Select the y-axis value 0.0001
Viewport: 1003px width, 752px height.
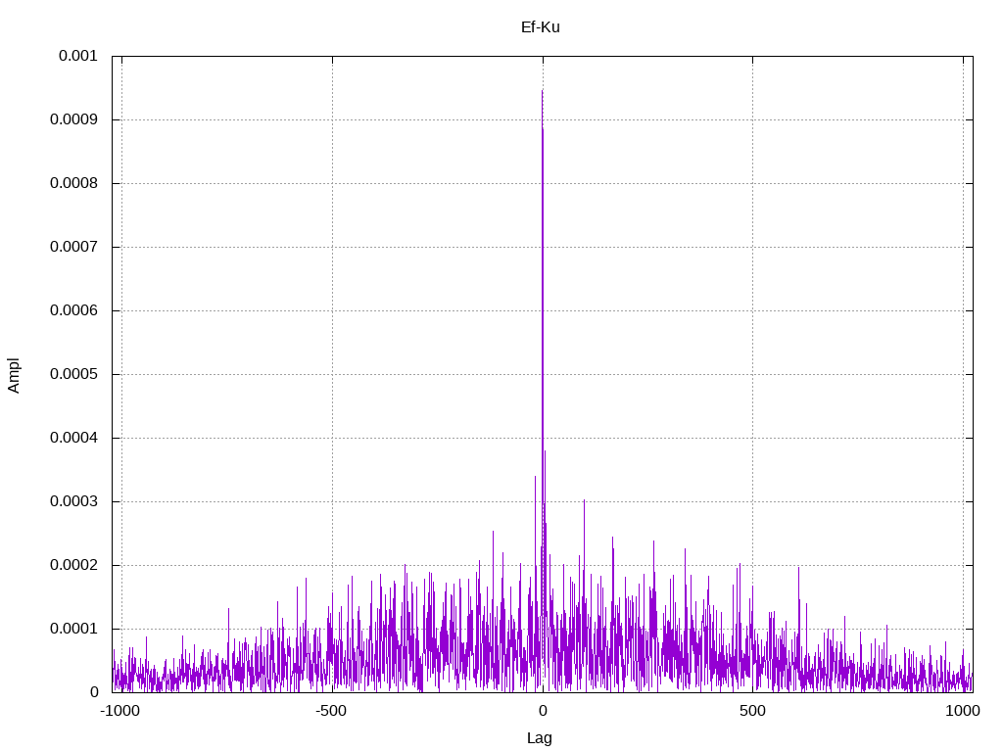click(74, 629)
